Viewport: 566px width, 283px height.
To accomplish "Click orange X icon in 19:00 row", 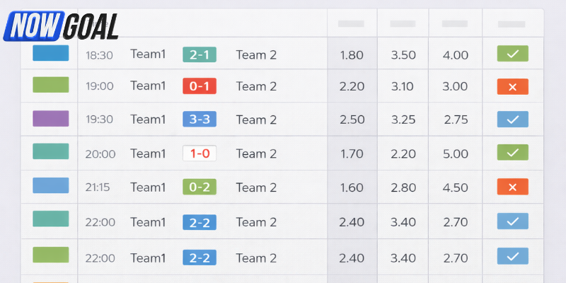I will coord(513,87).
